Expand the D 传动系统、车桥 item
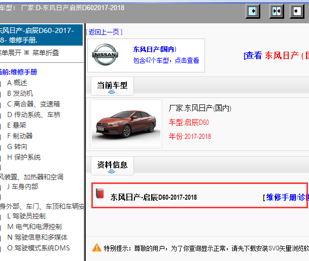 coord(33,115)
